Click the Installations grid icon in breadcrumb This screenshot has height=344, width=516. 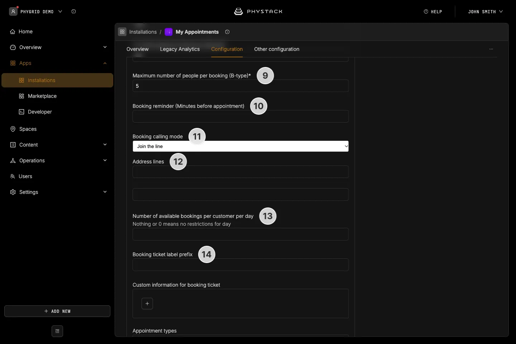(x=122, y=32)
